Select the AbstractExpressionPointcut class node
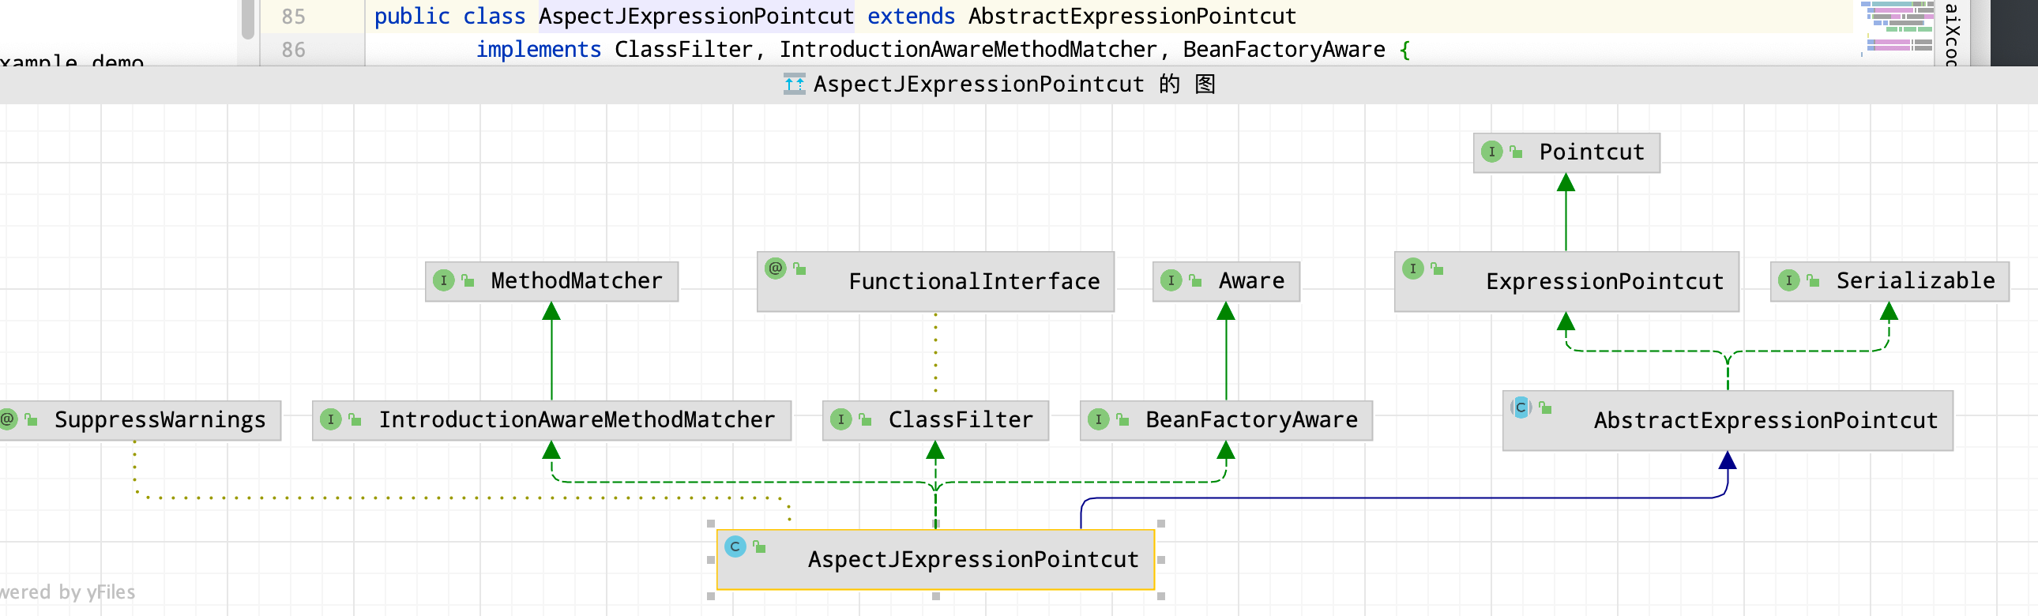The width and height of the screenshot is (2038, 616). [1728, 421]
